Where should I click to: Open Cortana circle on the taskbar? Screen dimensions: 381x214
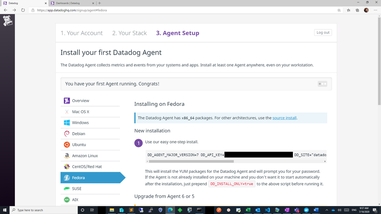point(82,210)
